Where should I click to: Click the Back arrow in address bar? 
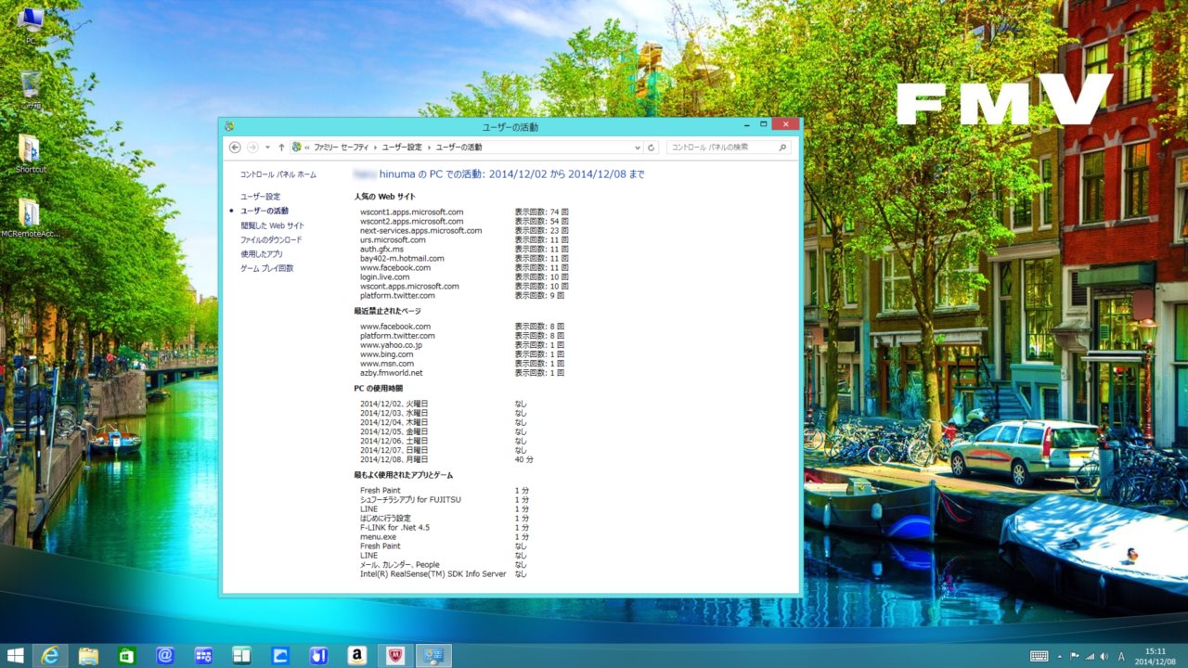pos(235,148)
